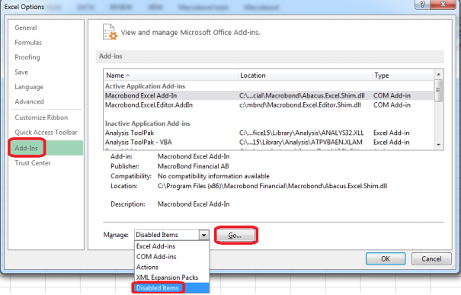The image size is (461, 295).
Task: Open the General options category
Action: tap(26, 27)
